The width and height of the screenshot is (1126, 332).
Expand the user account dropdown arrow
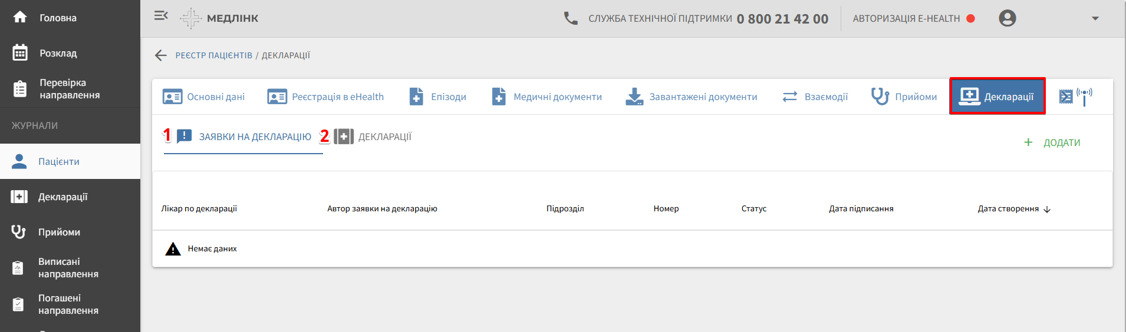pyautogui.click(x=1095, y=18)
